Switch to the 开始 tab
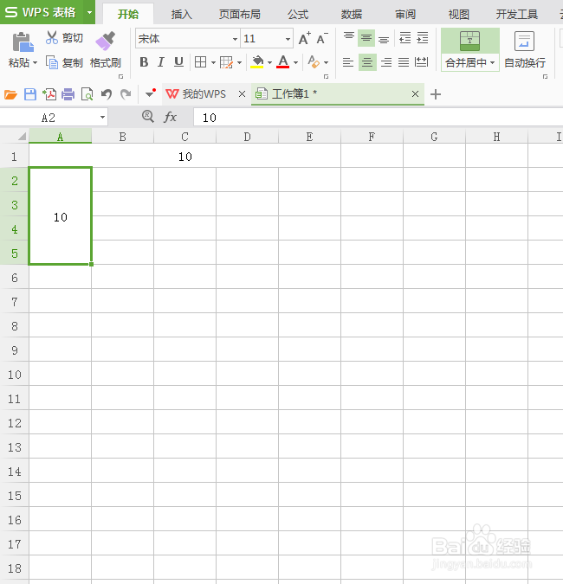 click(128, 14)
